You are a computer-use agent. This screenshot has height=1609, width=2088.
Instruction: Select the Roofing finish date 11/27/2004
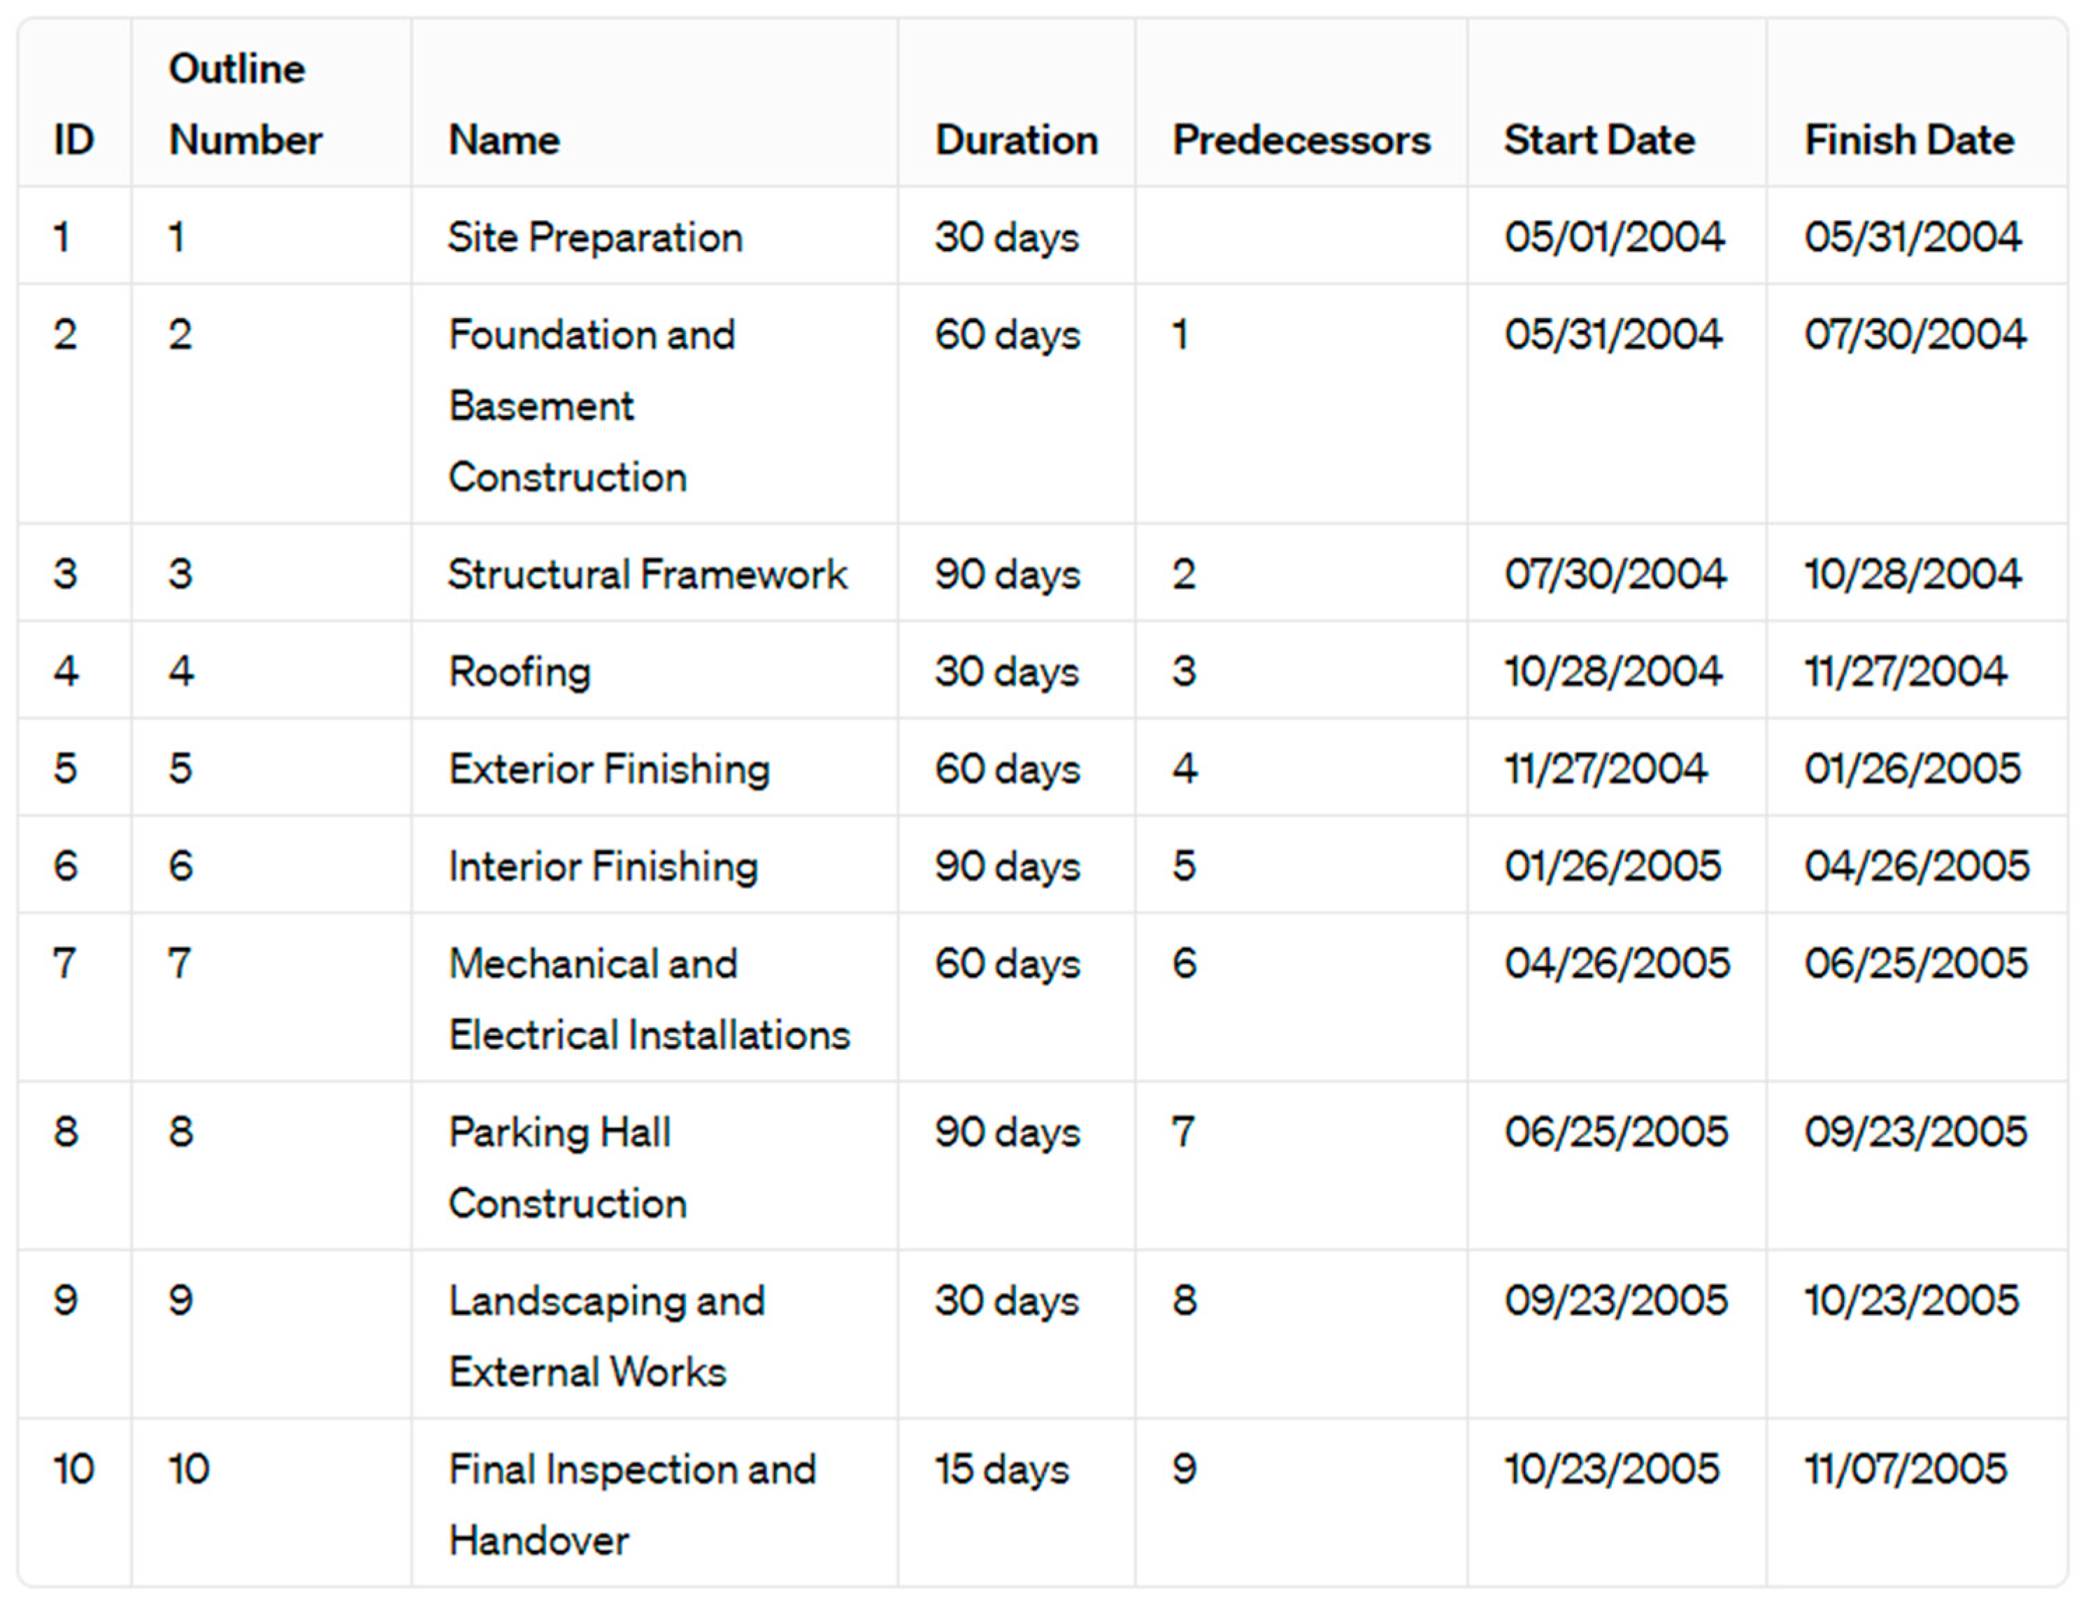coord(1904,672)
